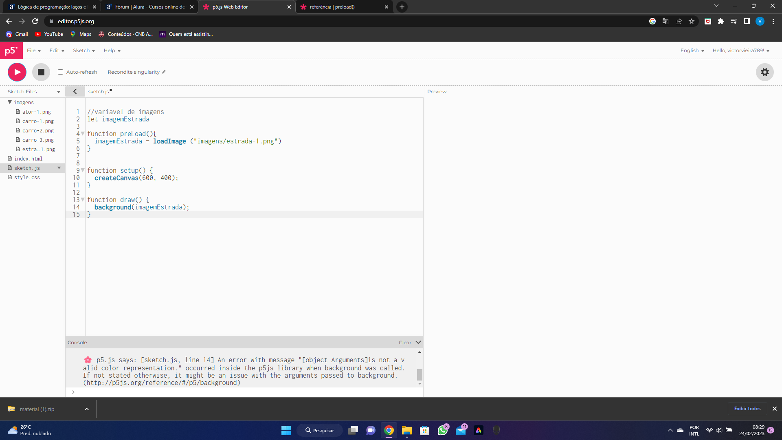Open the Windows Start menu
This screenshot has height=440, width=782.
286,430
